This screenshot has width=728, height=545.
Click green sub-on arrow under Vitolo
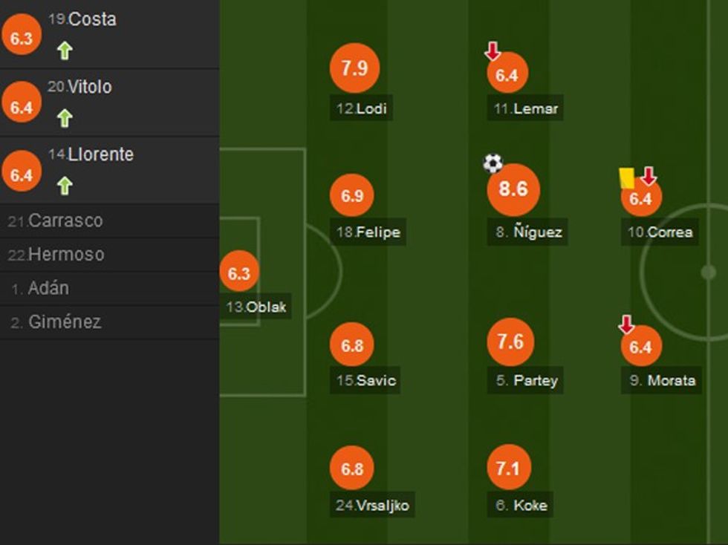tap(65, 118)
